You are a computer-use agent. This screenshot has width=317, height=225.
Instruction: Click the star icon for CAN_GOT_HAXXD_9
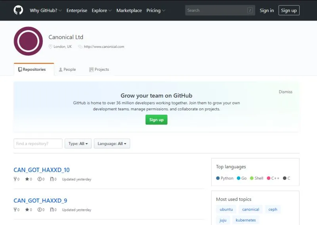click(27, 210)
